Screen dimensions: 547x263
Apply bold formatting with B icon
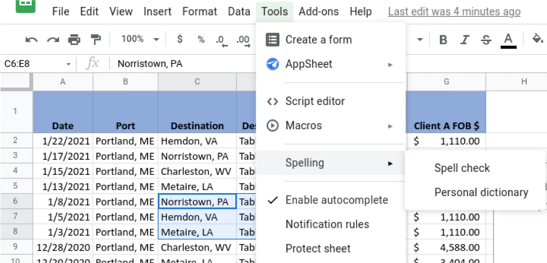443,40
